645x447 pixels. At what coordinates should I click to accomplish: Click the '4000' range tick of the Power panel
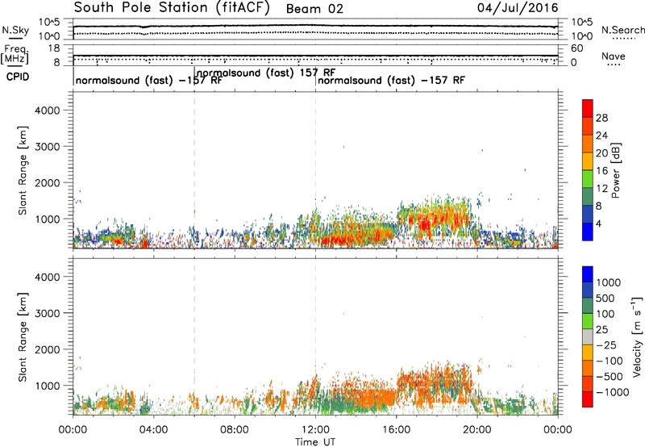[48, 111]
